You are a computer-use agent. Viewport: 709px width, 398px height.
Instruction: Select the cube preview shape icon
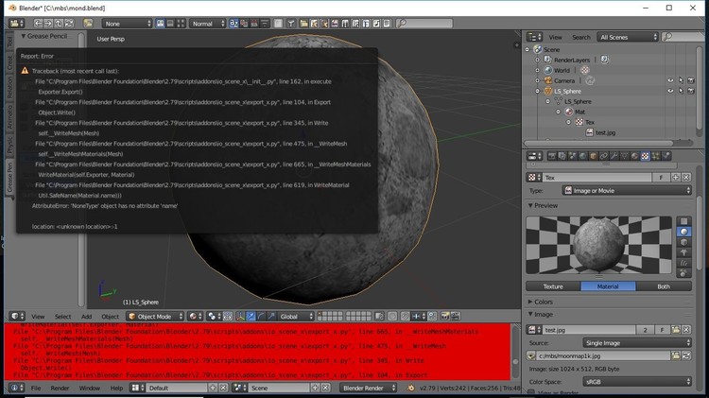684,244
